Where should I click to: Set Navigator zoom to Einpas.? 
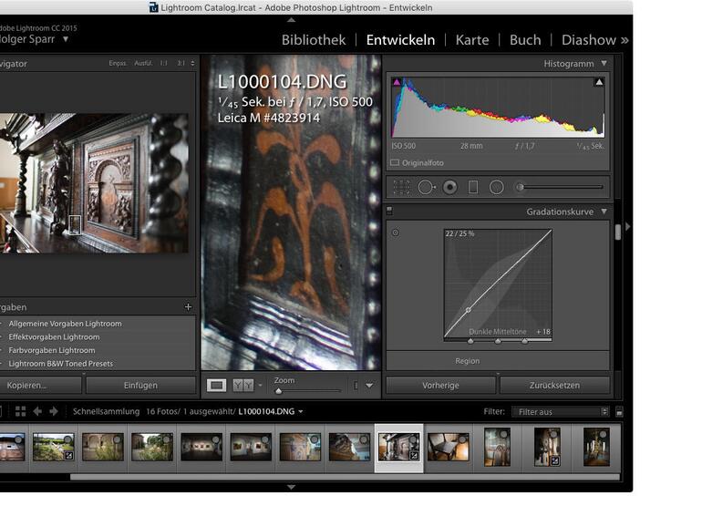(118, 63)
